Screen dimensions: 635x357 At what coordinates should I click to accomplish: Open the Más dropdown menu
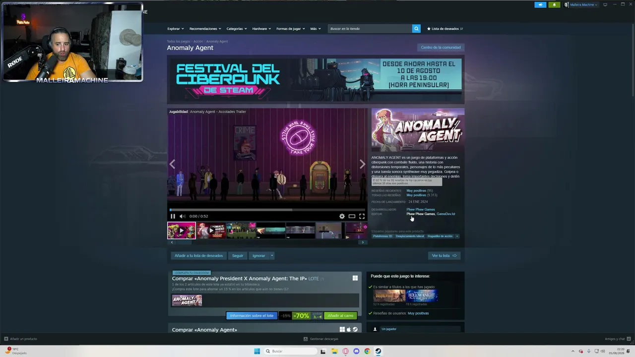(316, 29)
